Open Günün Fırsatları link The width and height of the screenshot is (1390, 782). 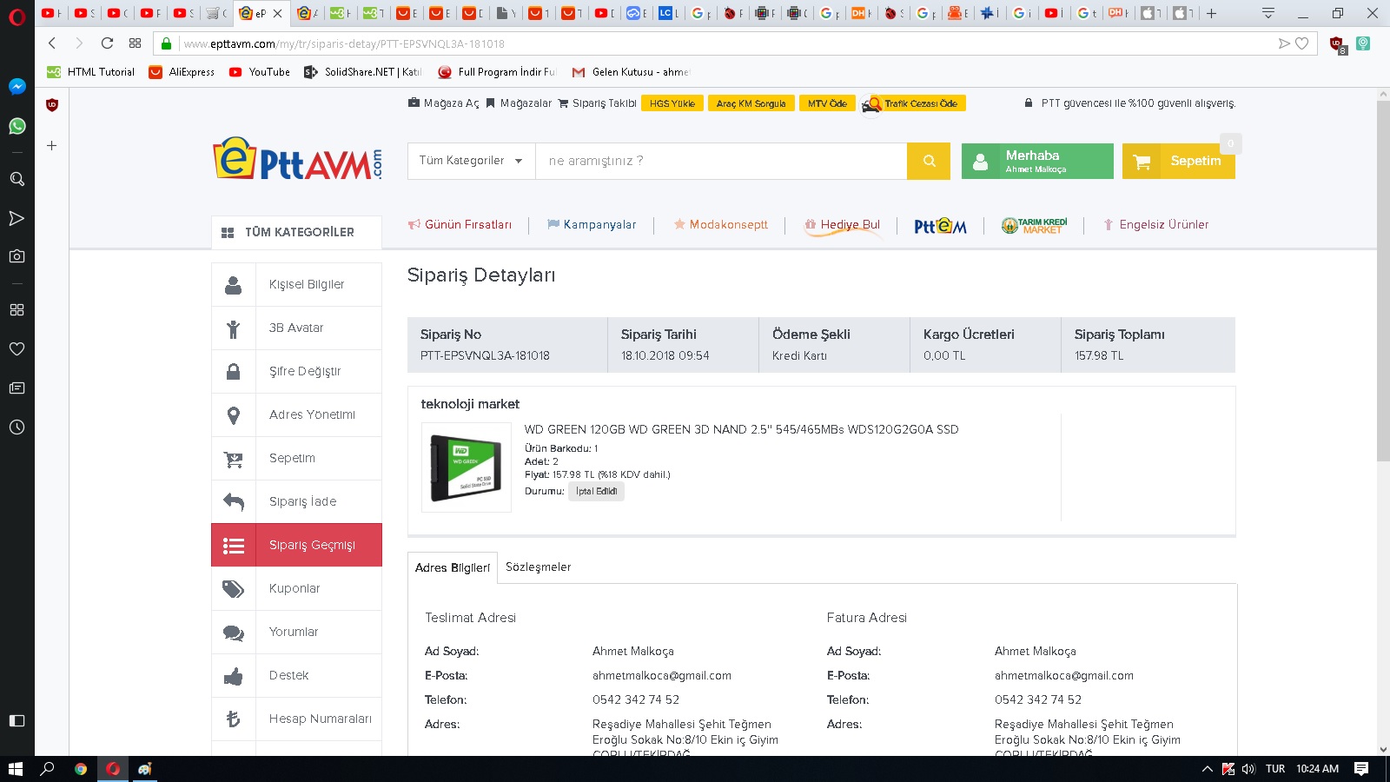(460, 224)
